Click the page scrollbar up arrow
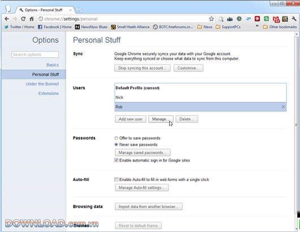 click(x=297, y=34)
